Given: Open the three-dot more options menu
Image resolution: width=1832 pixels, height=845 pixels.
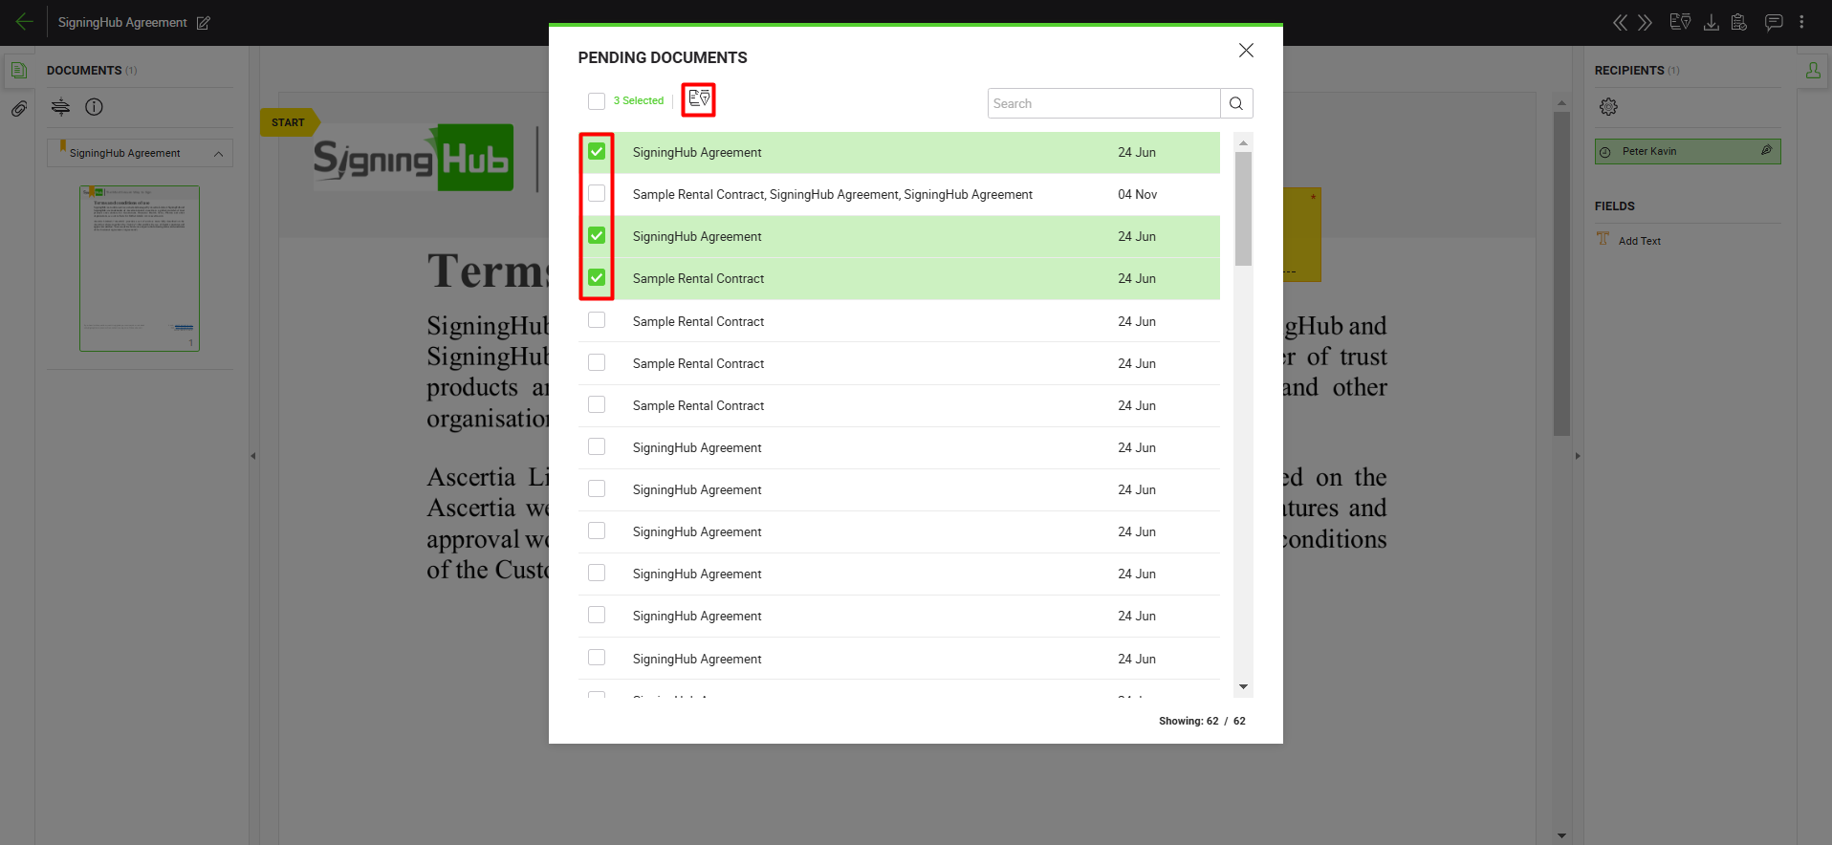Looking at the screenshot, I should [1801, 22].
